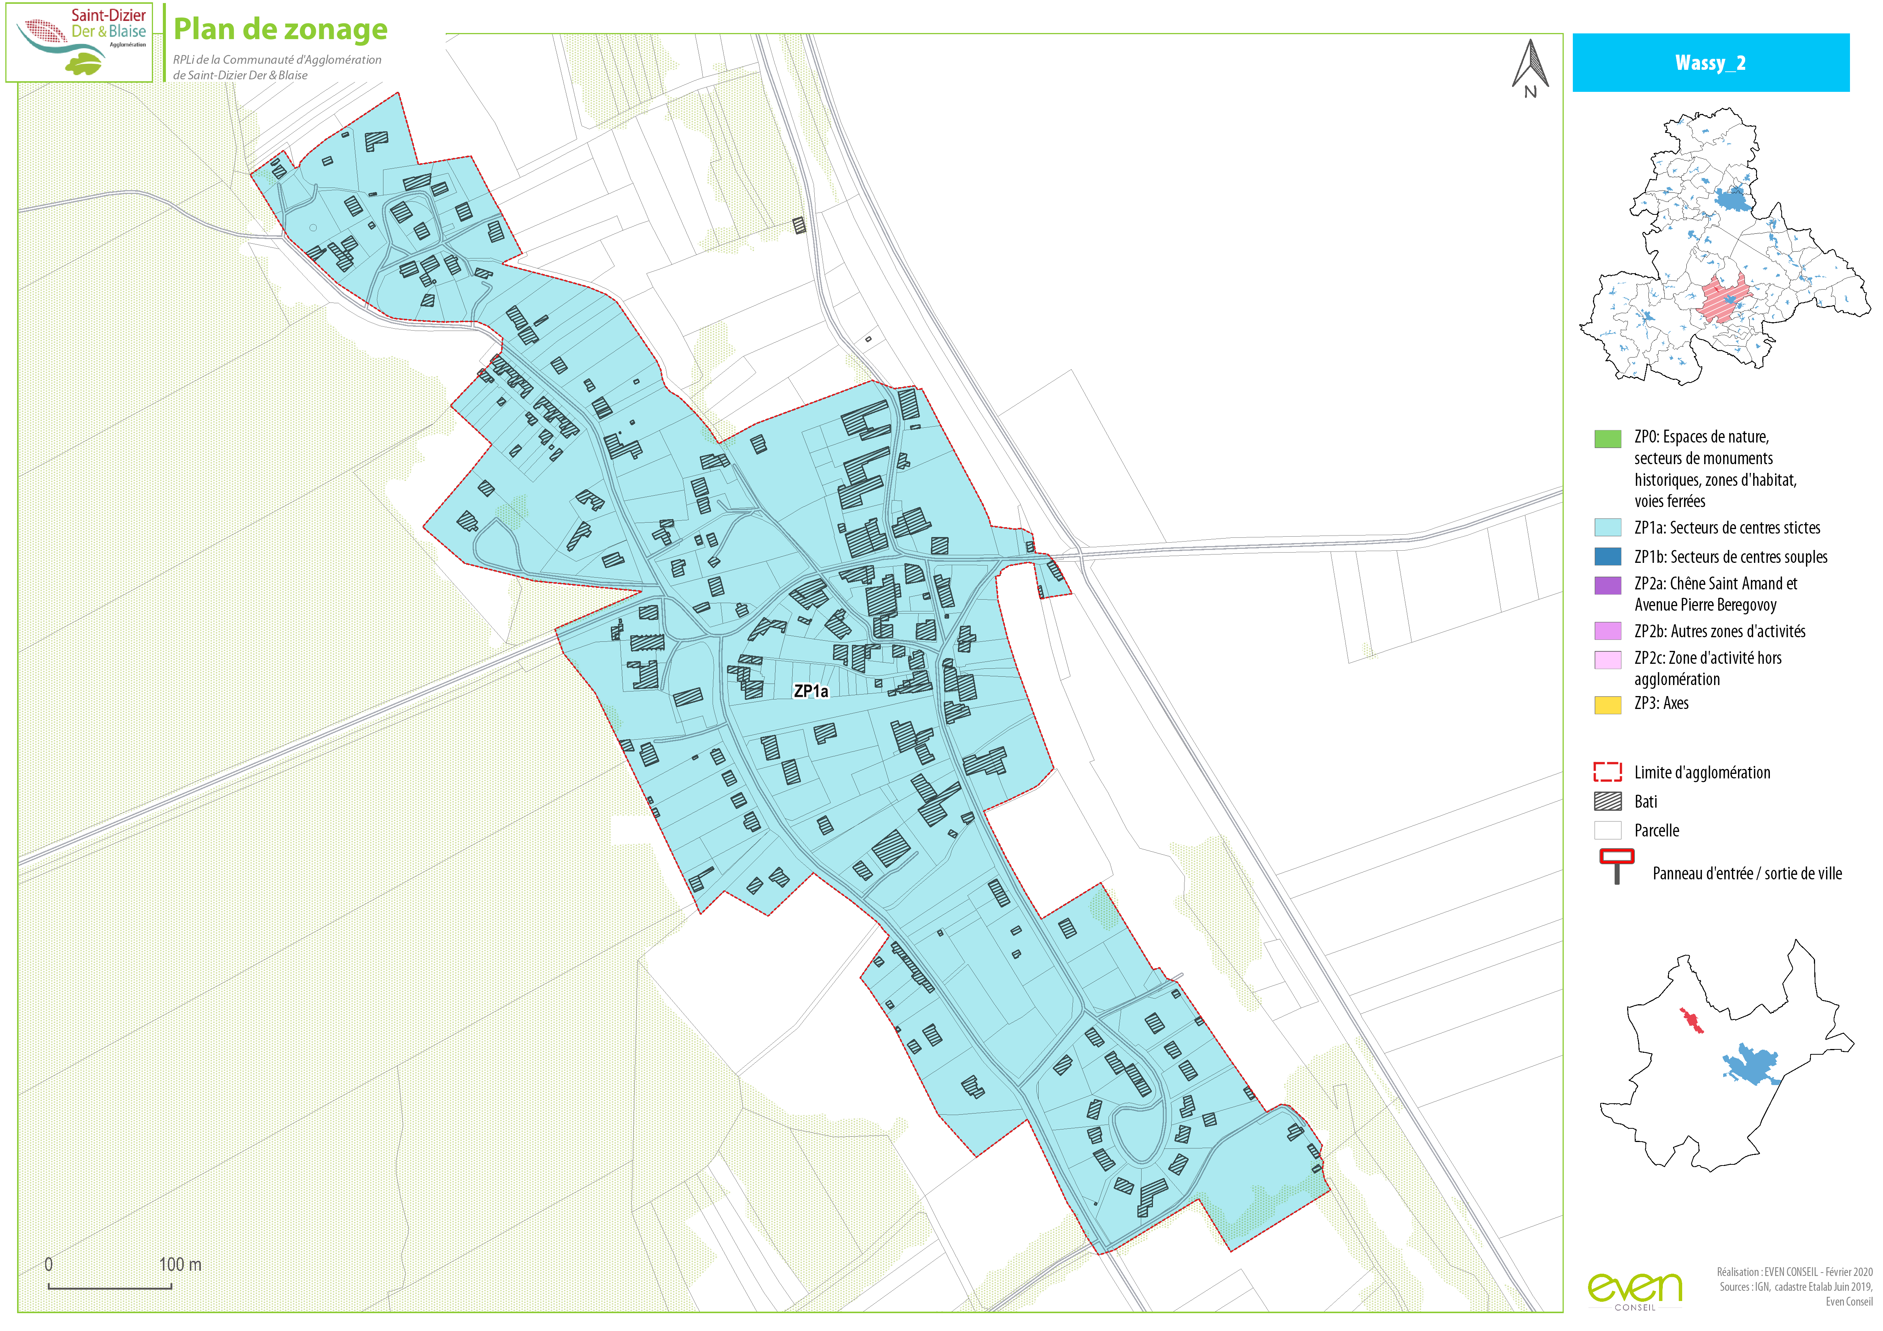
Task: Click the ZP2c pale pink swatch
Action: point(1607,660)
